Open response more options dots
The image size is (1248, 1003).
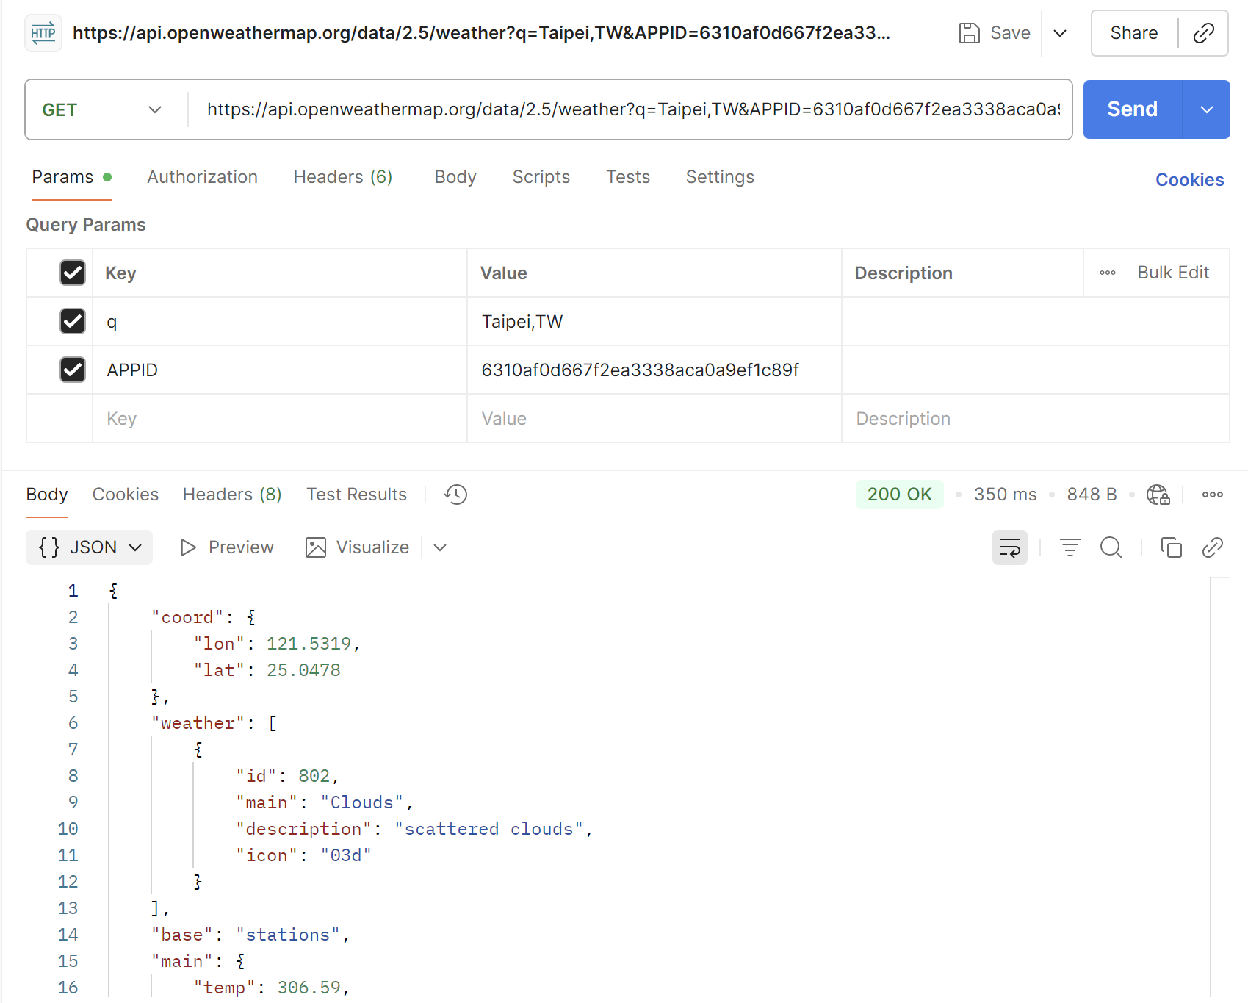click(x=1212, y=495)
